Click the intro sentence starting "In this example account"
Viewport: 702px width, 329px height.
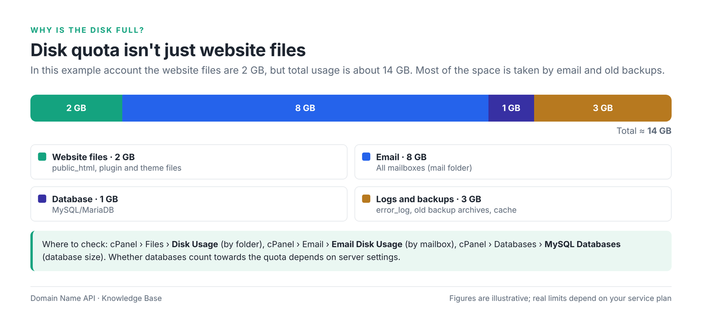pos(347,71)
